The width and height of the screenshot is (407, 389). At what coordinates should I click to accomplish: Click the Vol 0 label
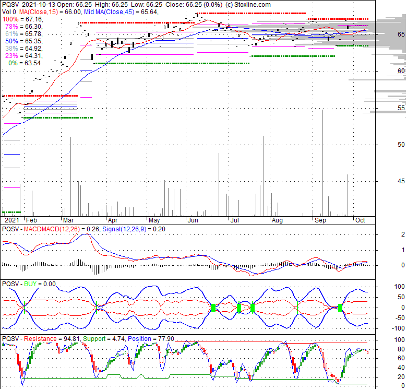point(9,12)
